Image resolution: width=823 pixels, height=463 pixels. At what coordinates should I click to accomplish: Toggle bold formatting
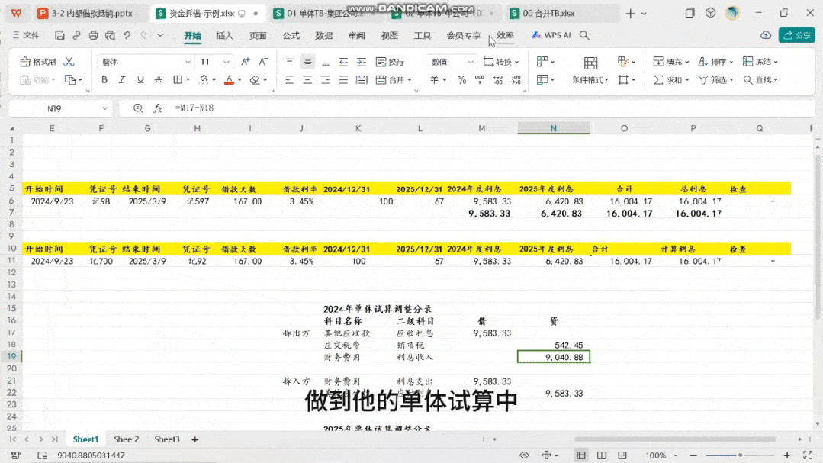(x=104, y=80)
